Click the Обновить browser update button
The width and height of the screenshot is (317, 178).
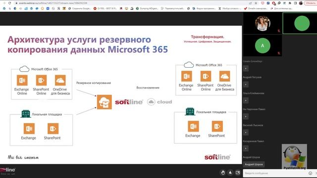click(x=311, y=3)
